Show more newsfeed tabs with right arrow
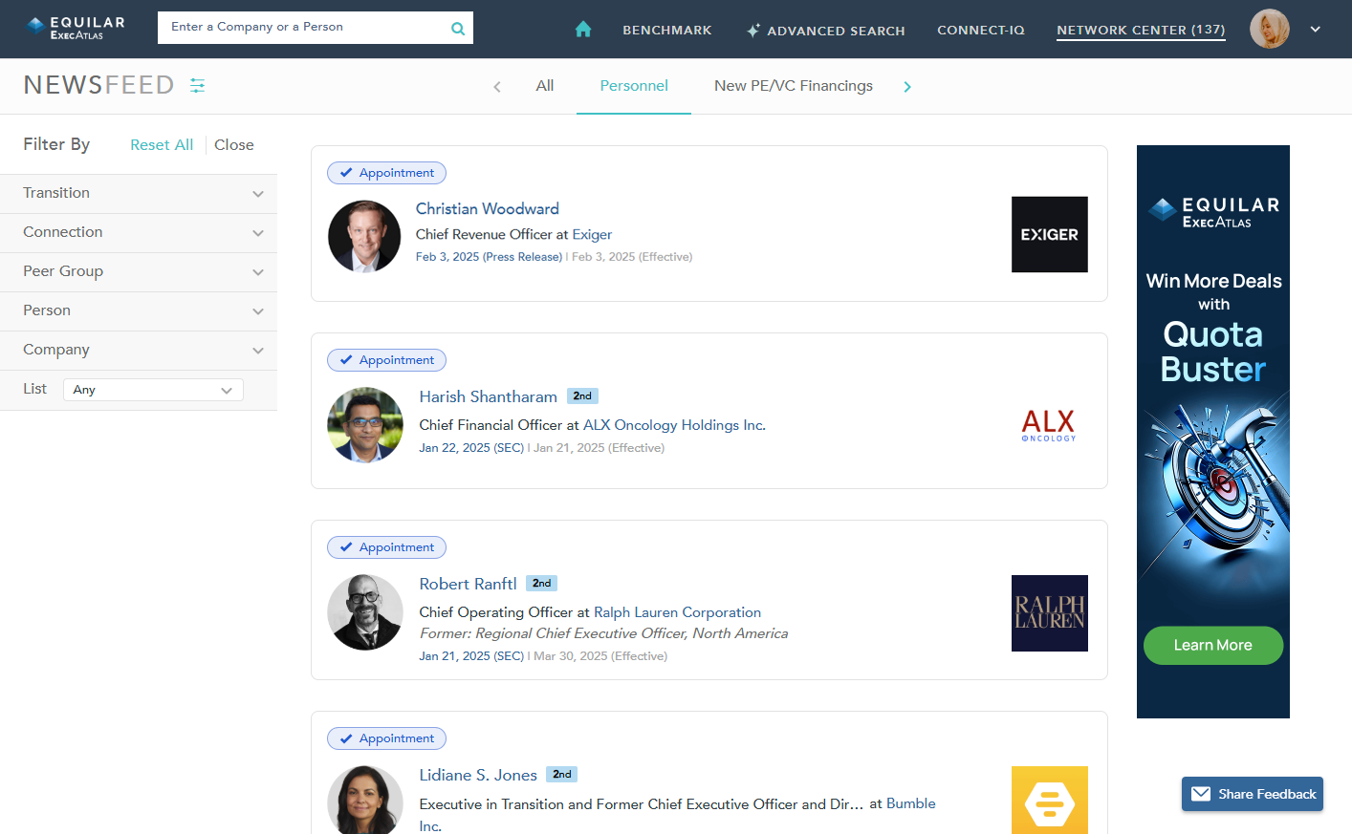 pos(907,87)
